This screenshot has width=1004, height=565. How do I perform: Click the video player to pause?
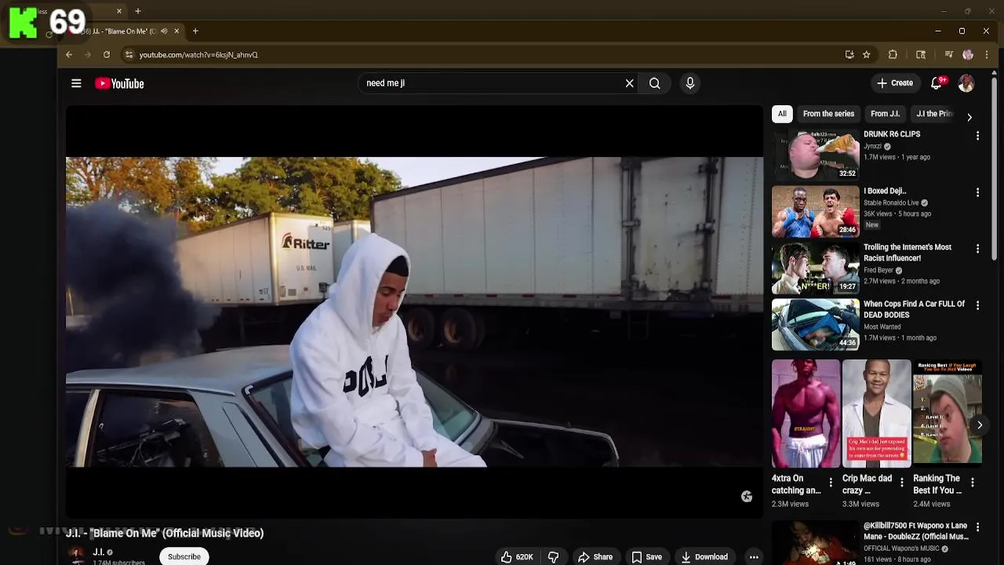pyautogui.click(x=414, y=312)
